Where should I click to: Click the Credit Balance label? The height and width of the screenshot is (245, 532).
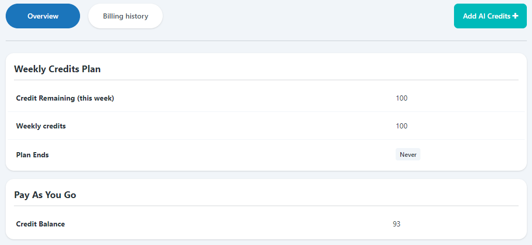(40, 224)
